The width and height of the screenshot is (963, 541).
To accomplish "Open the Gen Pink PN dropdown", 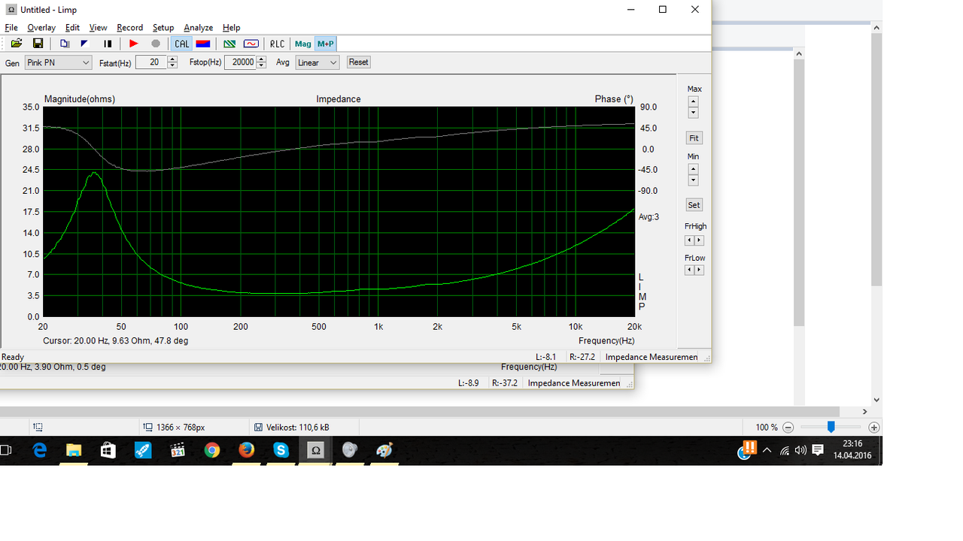I will pyautogui.click(x=59, y=62).
